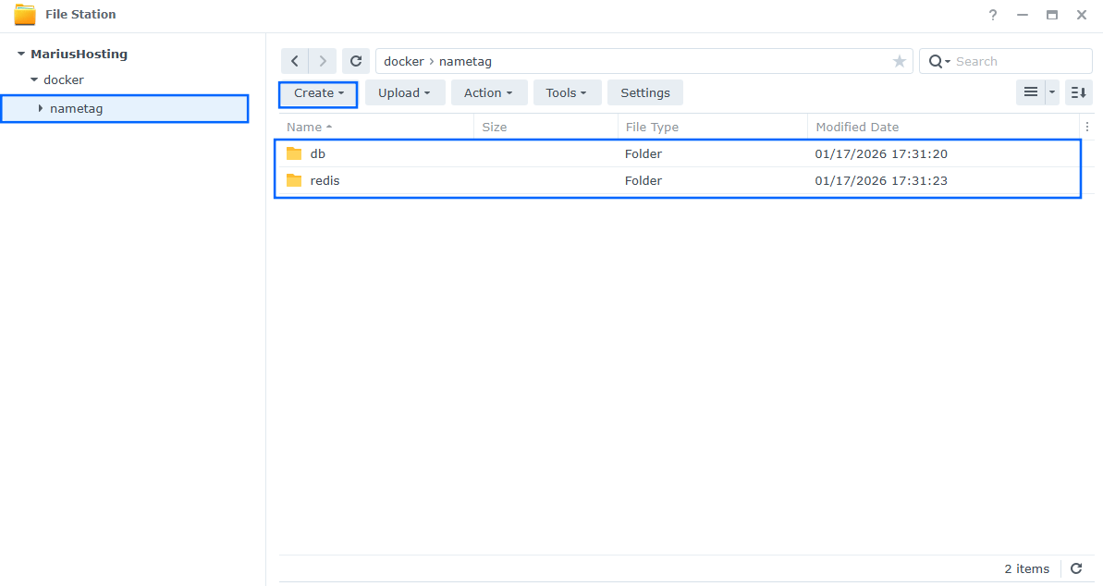This screenshot has width=1103, height=586.
Task: Click the back navigation arrow
Action: pos(295,60)
